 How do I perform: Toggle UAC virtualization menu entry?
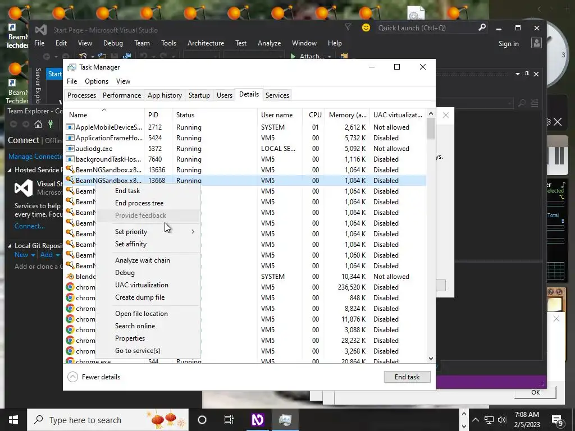coord(142,285)
